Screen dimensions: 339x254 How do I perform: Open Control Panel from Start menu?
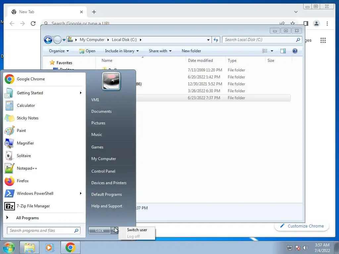point(103,171)
